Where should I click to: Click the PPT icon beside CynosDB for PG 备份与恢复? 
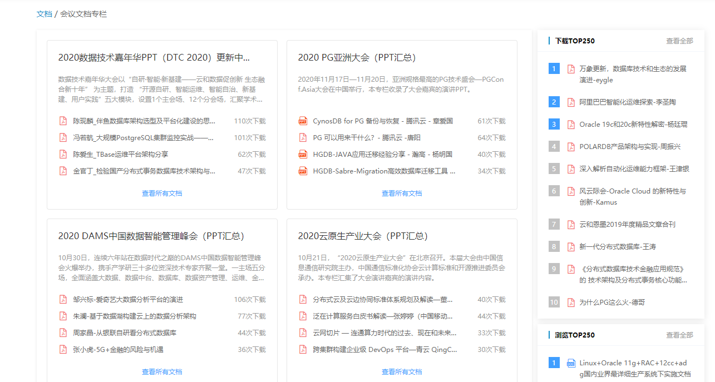click(x=303, y=120)
